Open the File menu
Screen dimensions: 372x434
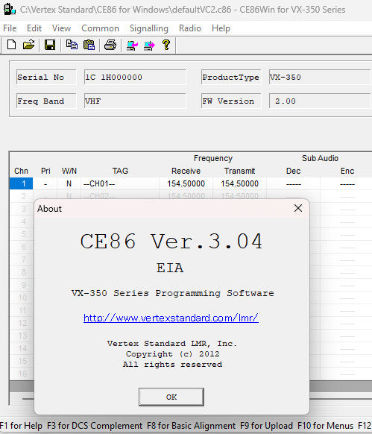tap(10, 28)
